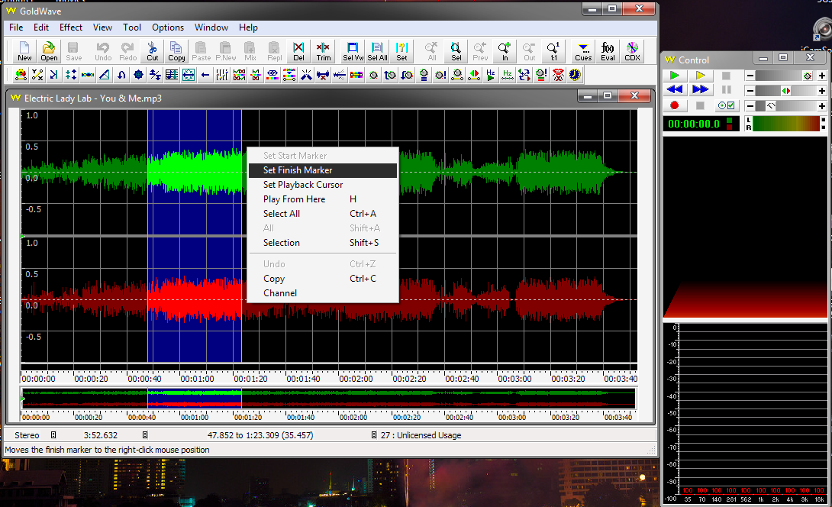Rewind using blue rewind button

point(675,90)
